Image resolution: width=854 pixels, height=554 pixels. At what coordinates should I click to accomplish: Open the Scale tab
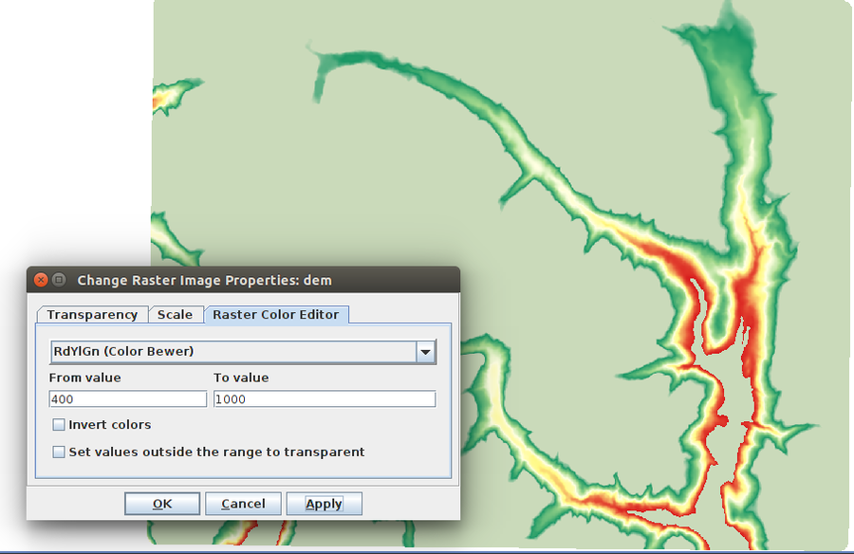pyautogui.click(x=176, y=314)
